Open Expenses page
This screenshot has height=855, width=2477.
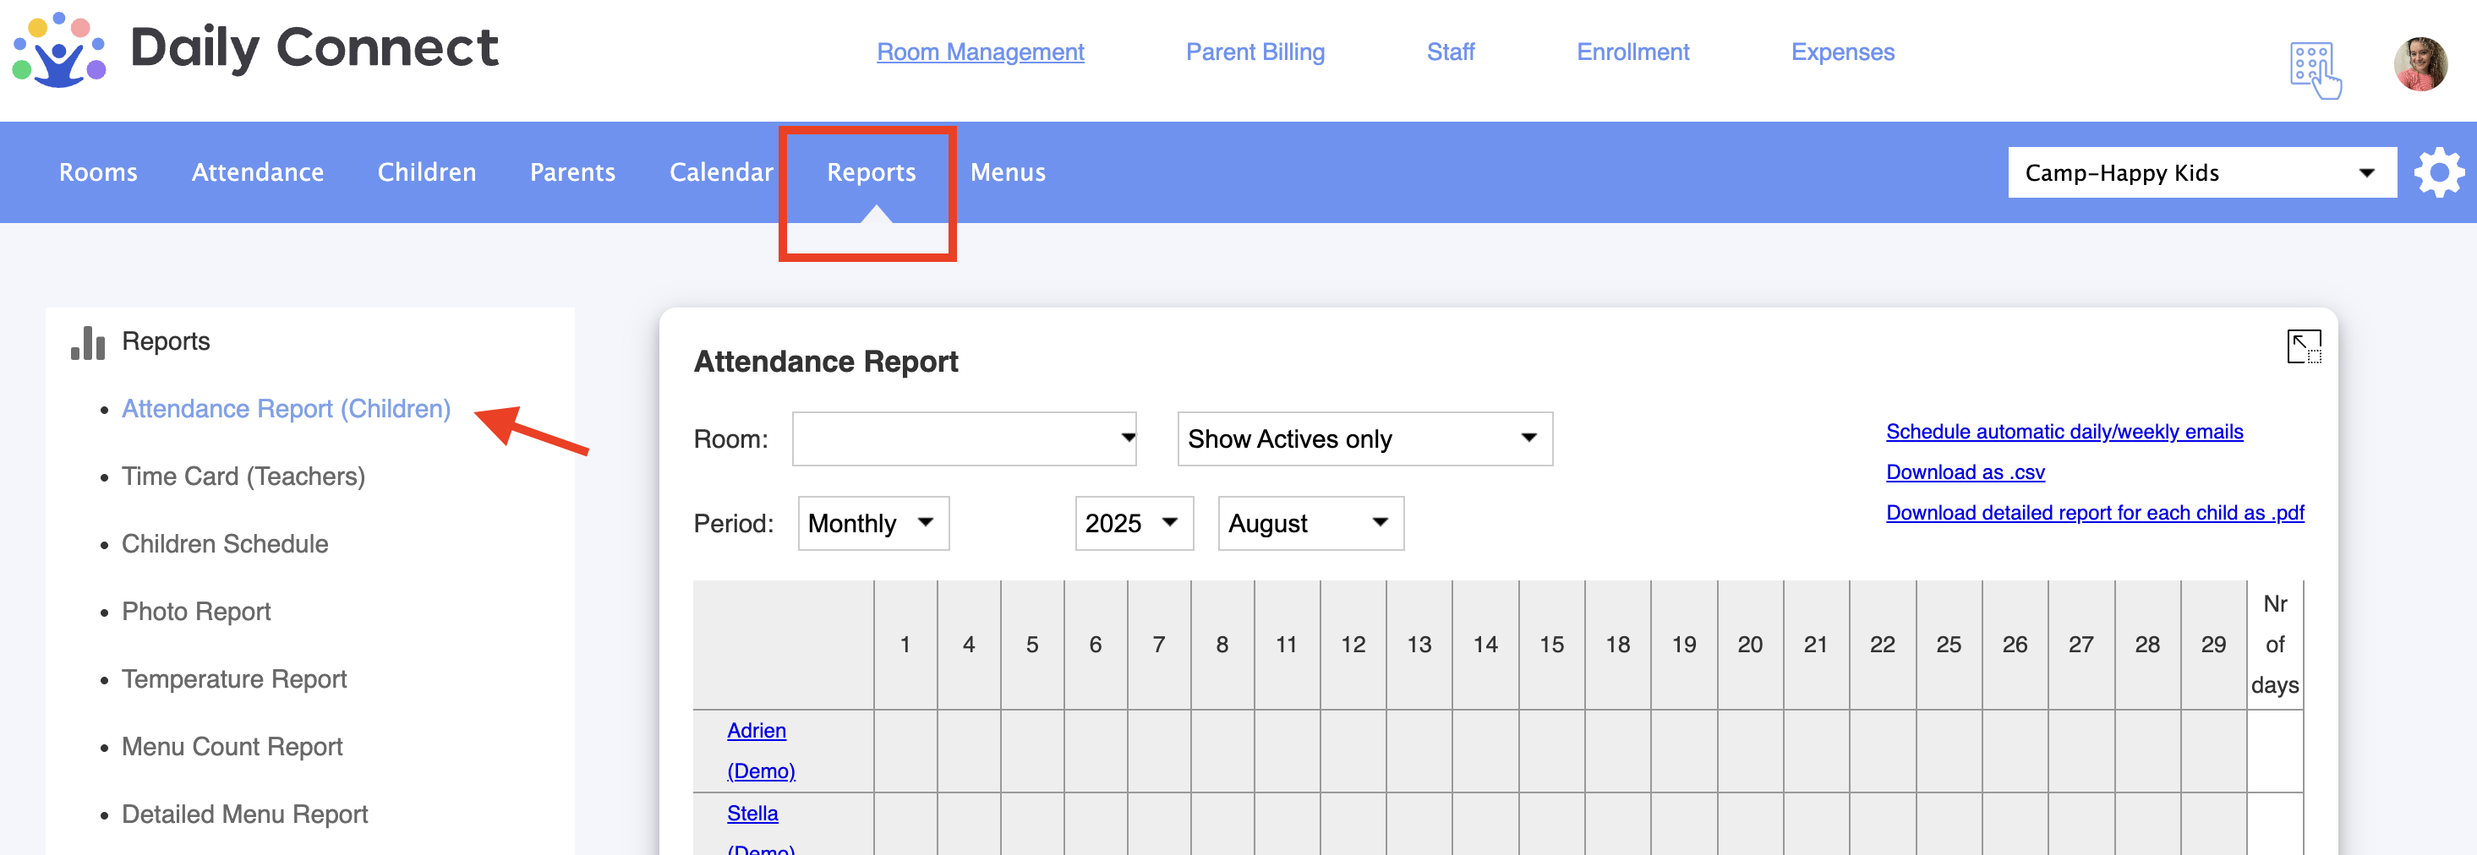click(1842, 52)
